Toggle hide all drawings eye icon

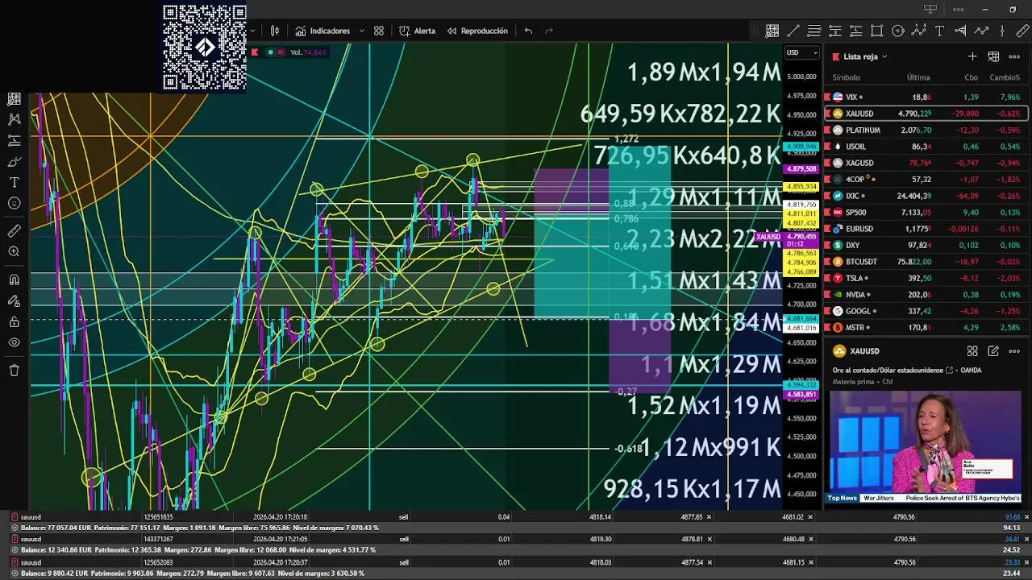point(14,342)
